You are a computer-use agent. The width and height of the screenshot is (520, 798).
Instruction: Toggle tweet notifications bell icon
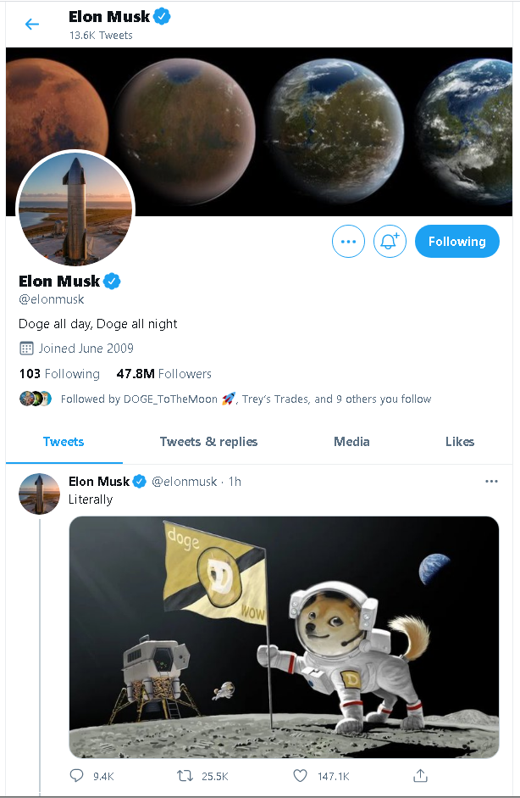[390, 242]
